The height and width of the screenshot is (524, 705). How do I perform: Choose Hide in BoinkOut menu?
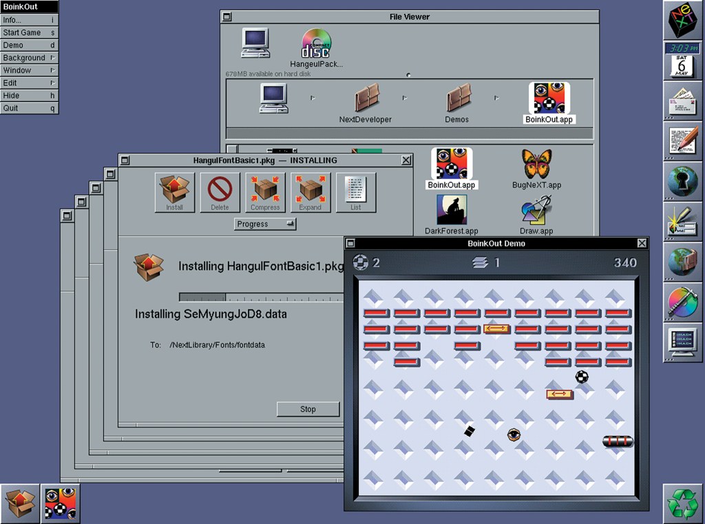pyautogui.click(x=29, y=95)
